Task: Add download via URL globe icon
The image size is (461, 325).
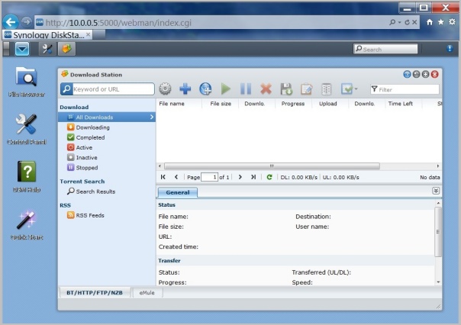Action: click(205, 88)
